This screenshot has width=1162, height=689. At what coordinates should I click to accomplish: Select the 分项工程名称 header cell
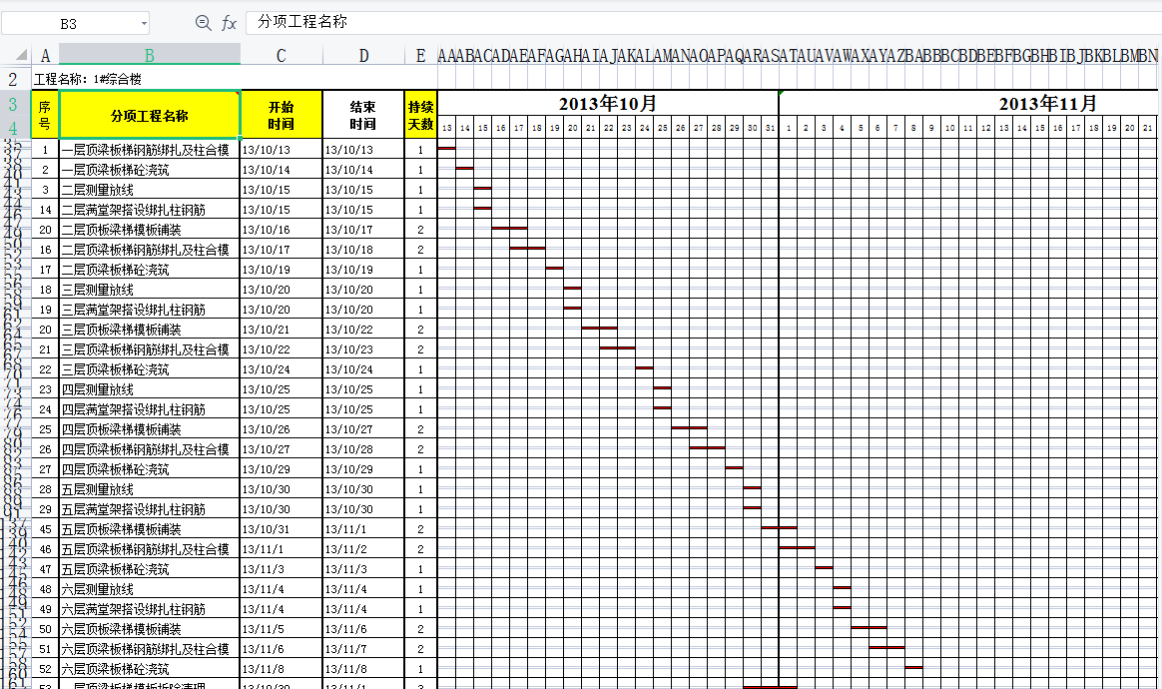(150, 115)
